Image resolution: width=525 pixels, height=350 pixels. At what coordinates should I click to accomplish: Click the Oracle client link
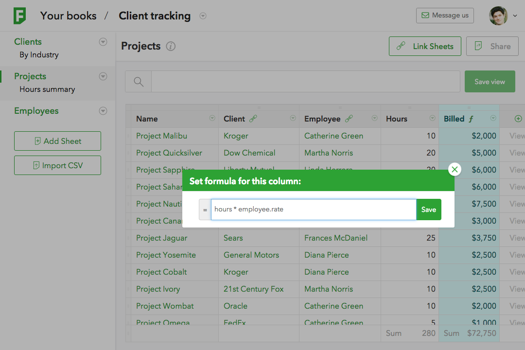pyautogui.click(x=235, y=306)
